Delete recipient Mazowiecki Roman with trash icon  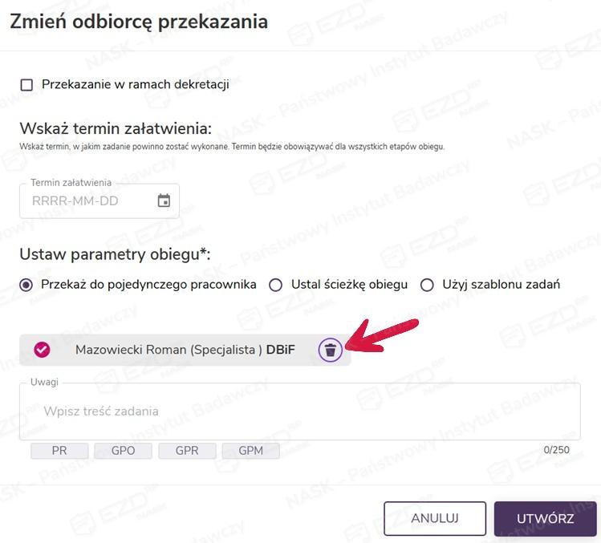tap(331, 350)
